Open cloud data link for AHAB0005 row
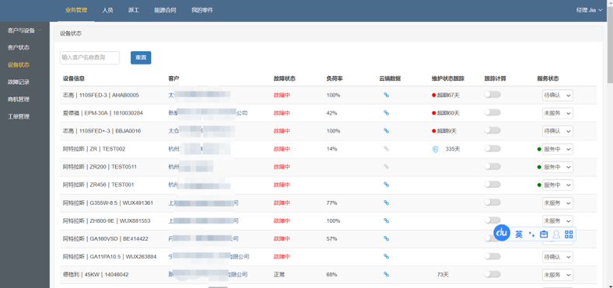 (x=387, y=95)
